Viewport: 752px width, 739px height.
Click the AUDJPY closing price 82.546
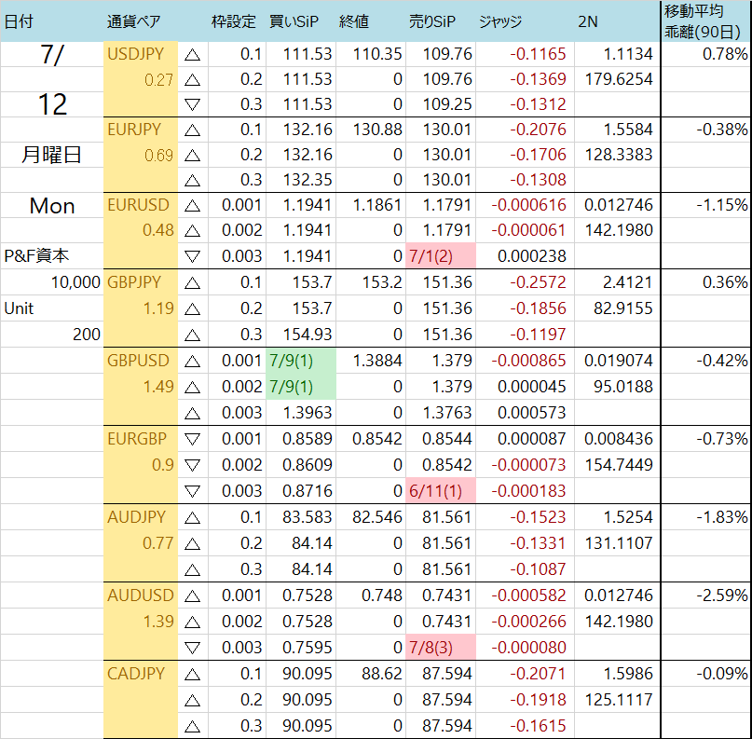click(x=377, y=517)
